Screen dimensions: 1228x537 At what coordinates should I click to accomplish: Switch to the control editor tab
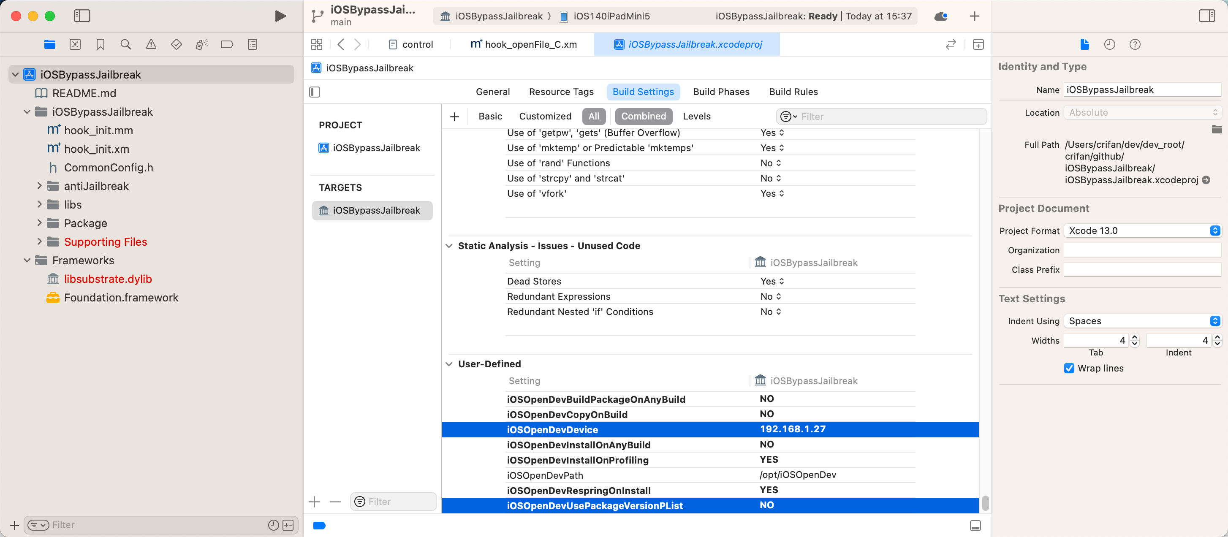(x=411, y=44)
